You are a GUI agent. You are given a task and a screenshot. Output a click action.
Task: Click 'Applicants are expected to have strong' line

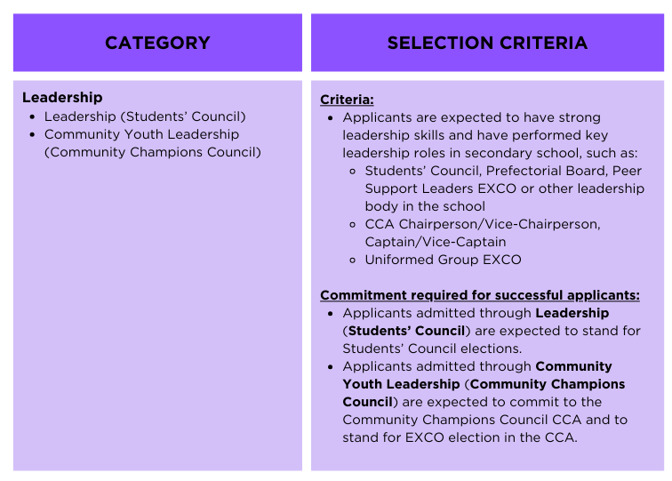pyautogui.click(x=471, y=117)
